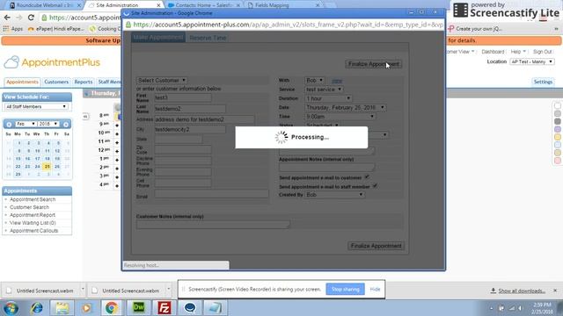Open the Settings tab
563x316 pixels.
pos(543,82)
